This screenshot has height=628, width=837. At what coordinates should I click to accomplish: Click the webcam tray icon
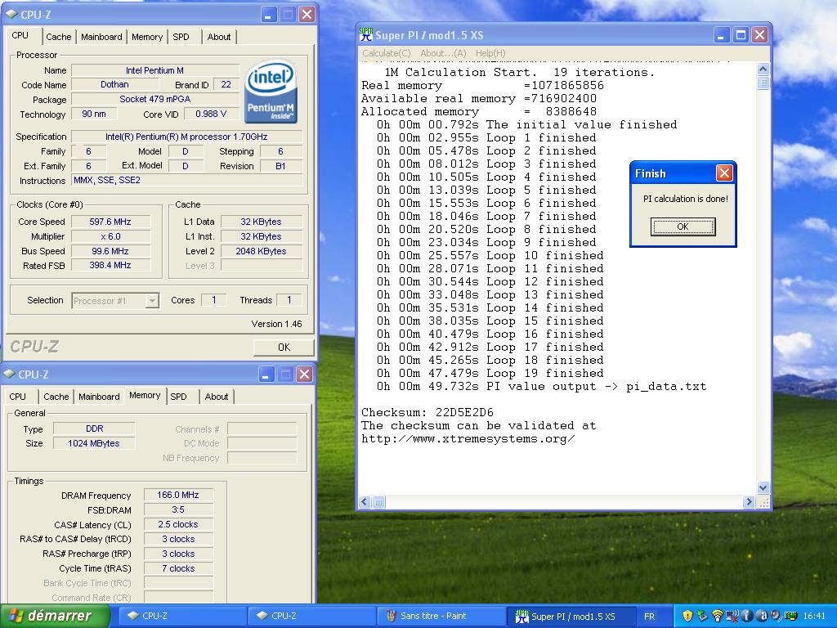776,616
